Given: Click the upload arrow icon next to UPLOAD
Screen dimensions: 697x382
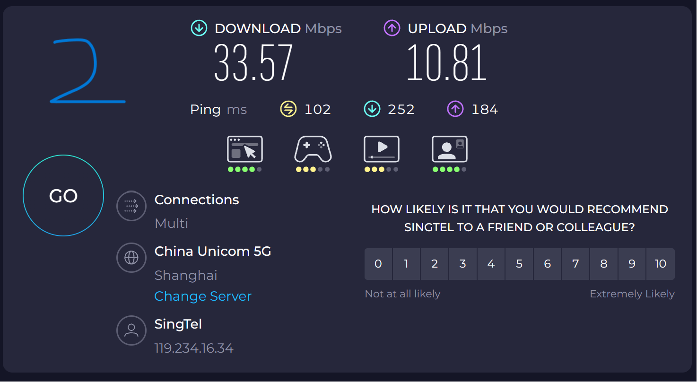Looking at the screenshot, I should tap(392, 28).
